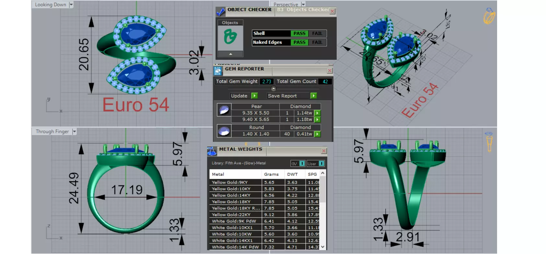Click the Pear shape header cell
The width and height of the screenshot is (546, 254).
[256, 106]
